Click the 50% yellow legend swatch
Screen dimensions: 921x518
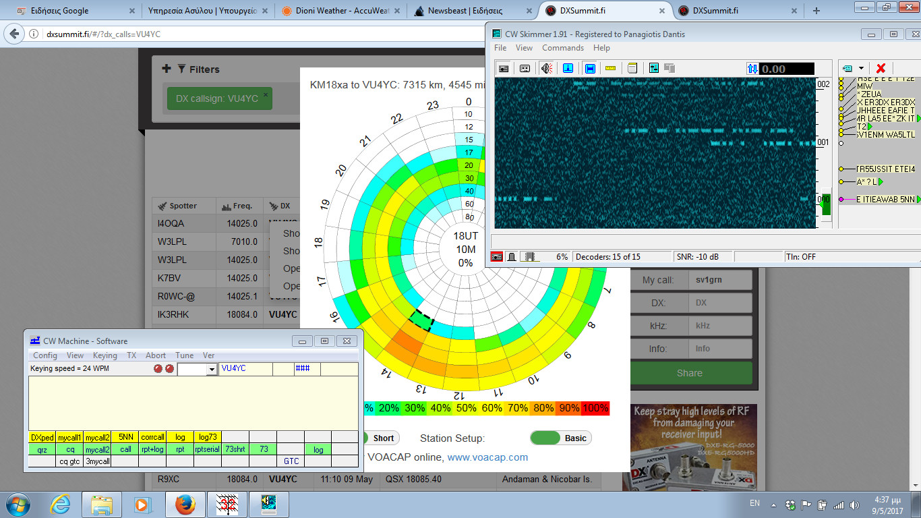coord(466,408)
